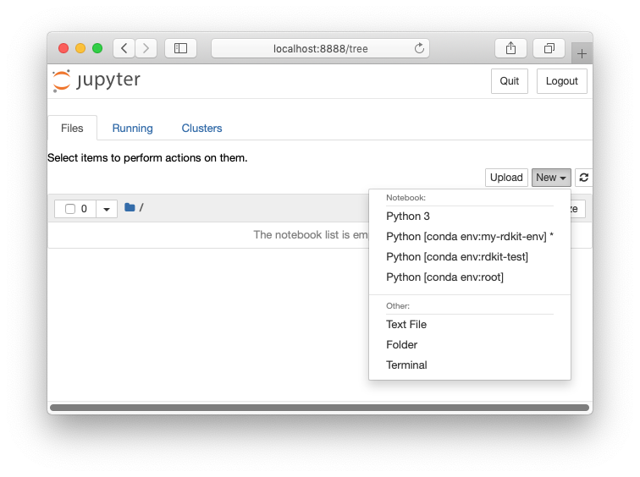Reload the localhost page
The image size is (640, 477).
coord(419,48)
